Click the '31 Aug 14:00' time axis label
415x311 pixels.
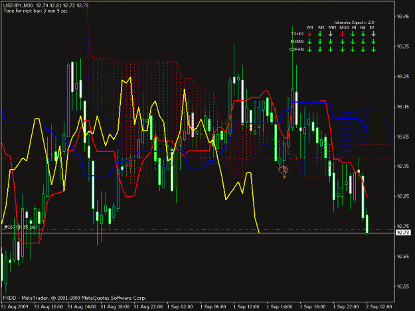82,307
